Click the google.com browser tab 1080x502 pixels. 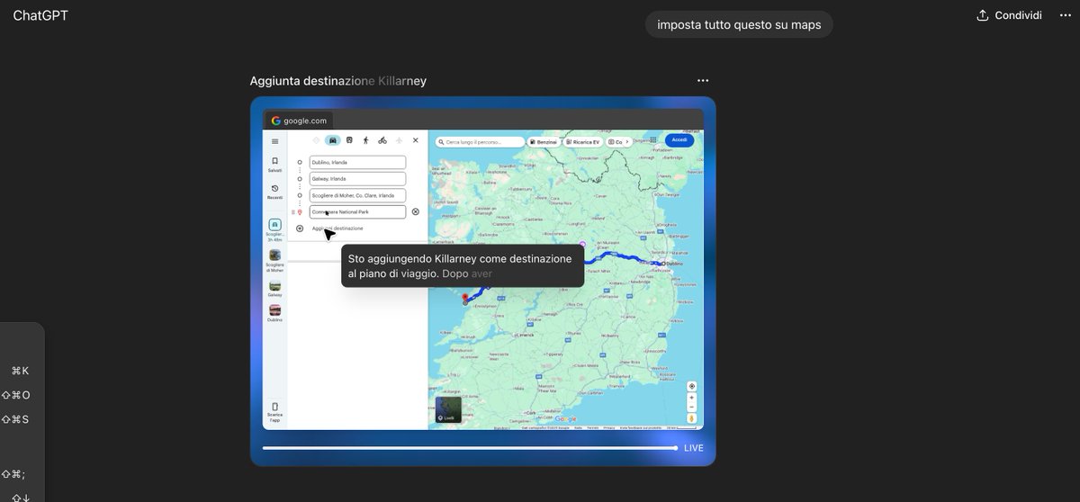pos(300,121)
